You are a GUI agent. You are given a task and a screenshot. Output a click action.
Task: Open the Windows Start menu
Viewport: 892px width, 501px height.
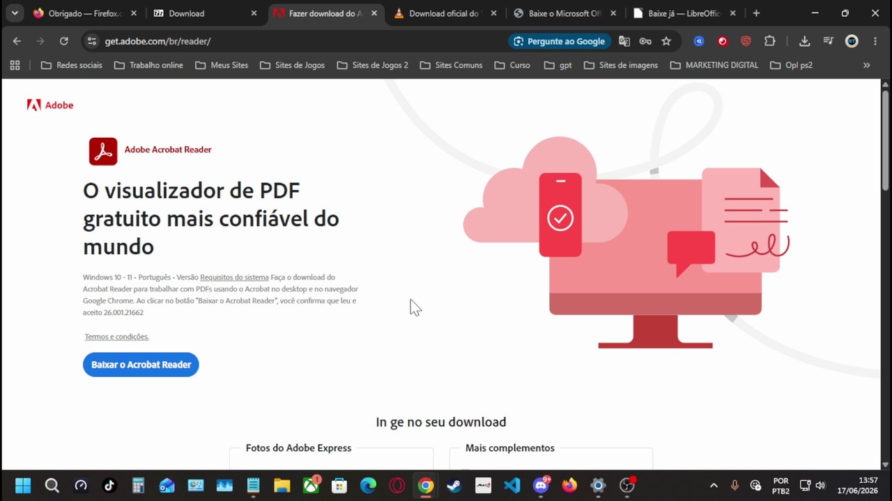23,485
